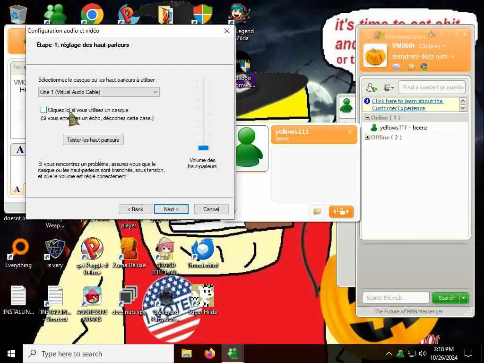Collapse the Online ( 1 ) group
The height and width of the screenshot is (363, 484).
(x=367, y=118)
